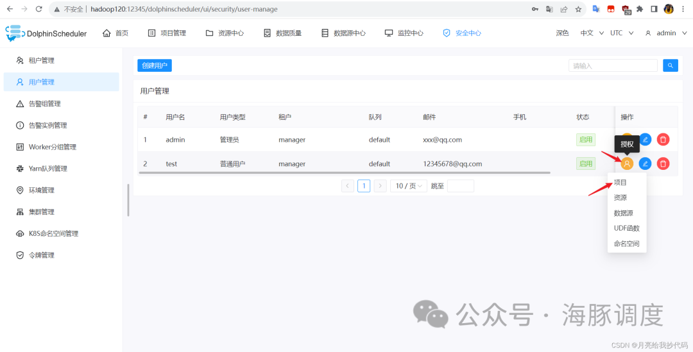This screenshot has width=693, height=352.
Task: Click the extension icon with 29 badge
Action: (x=626, y=10)
